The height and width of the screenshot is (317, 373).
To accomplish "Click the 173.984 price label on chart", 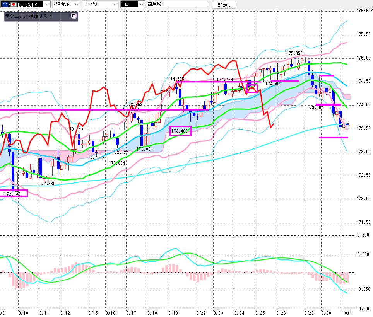I will click(315, 107).
